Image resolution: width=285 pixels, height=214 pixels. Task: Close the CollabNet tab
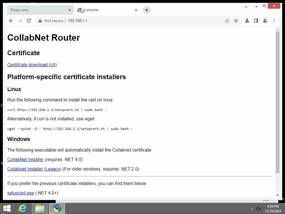click(x=136, y=10)
